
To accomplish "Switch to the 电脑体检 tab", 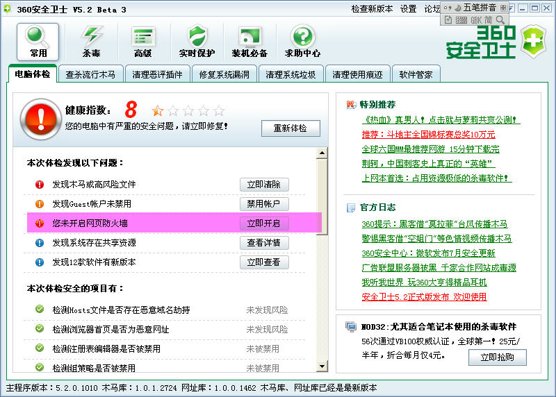I will 32,74.
